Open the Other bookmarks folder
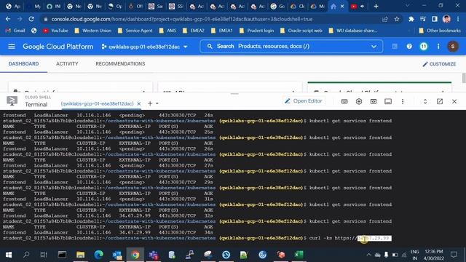The image size is (466, 262). pyautogui.click(x=440, y=31)
